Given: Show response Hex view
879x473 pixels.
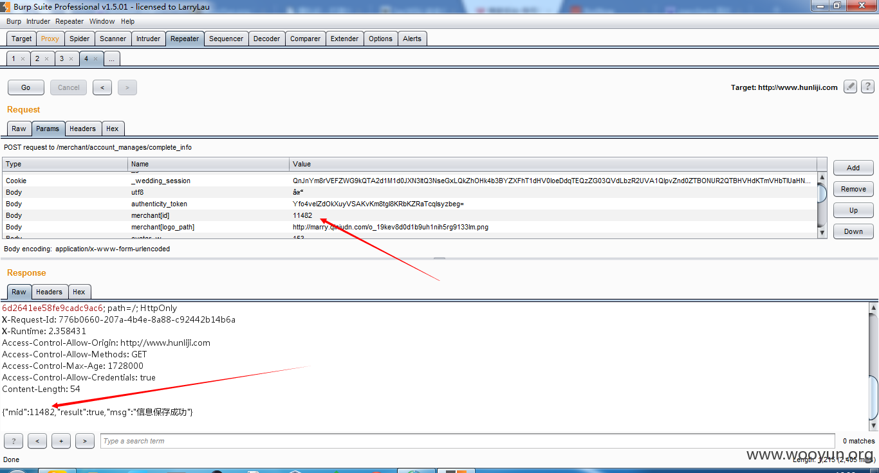Looking at the screenshot, I should pyautogui.click(x=79, y=292).
